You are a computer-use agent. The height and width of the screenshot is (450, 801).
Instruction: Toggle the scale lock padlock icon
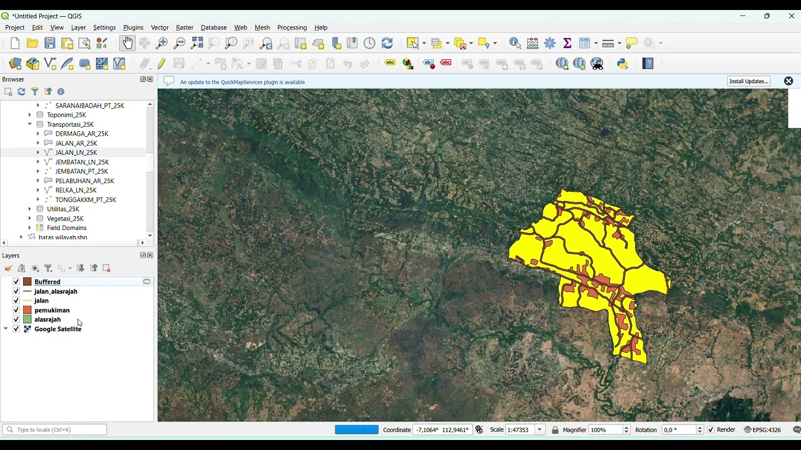[555, 430]
